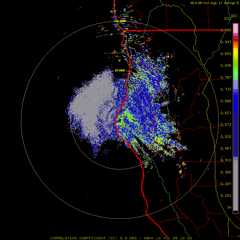Click the NEXLAB-College of DuPage credit text
Image resolution: width=240 pixels, height=240 pixels.
214,3
